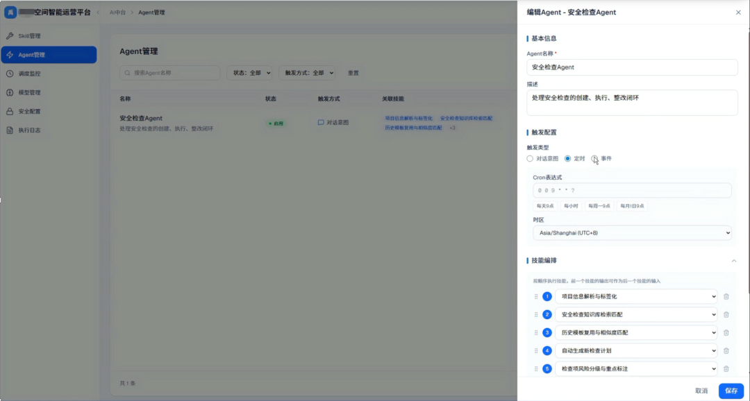Focus the 描述 text area
This screenshot has height=401, width=750.
coord(632,103)
